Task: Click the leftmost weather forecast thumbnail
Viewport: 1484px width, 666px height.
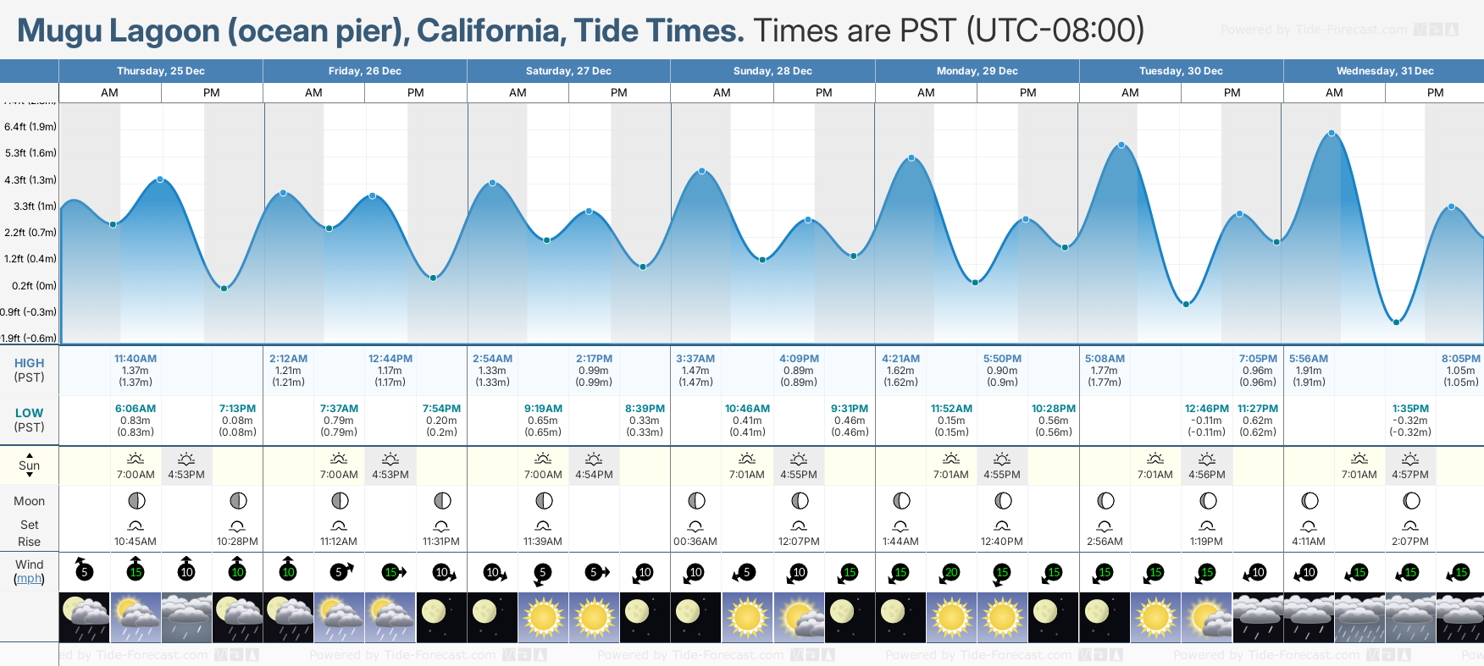Action: 85,617
